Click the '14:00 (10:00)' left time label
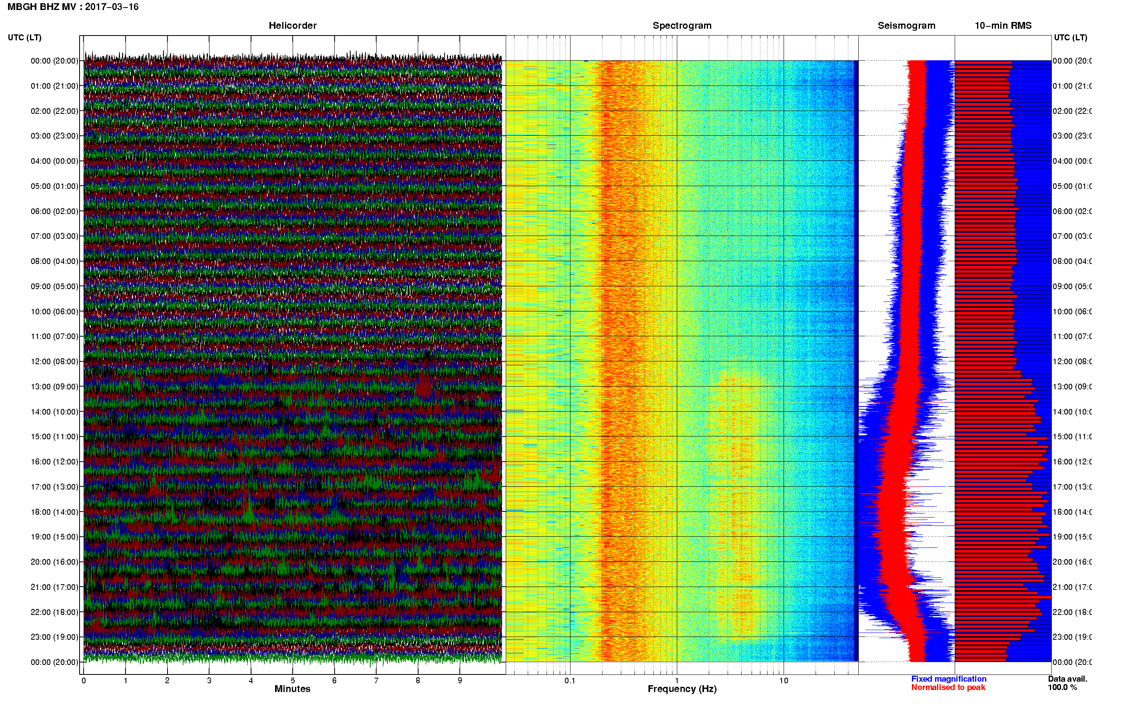Image resolution: width=1137 pixels, height=710 pixels. [x=54, y=412]
